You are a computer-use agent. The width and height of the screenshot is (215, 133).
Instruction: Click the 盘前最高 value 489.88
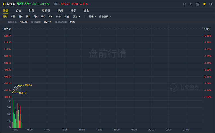(x=24, y=22)
